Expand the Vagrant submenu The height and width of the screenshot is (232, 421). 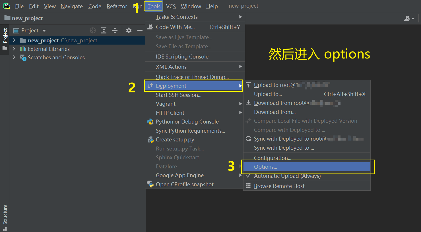tap(194, 104)
